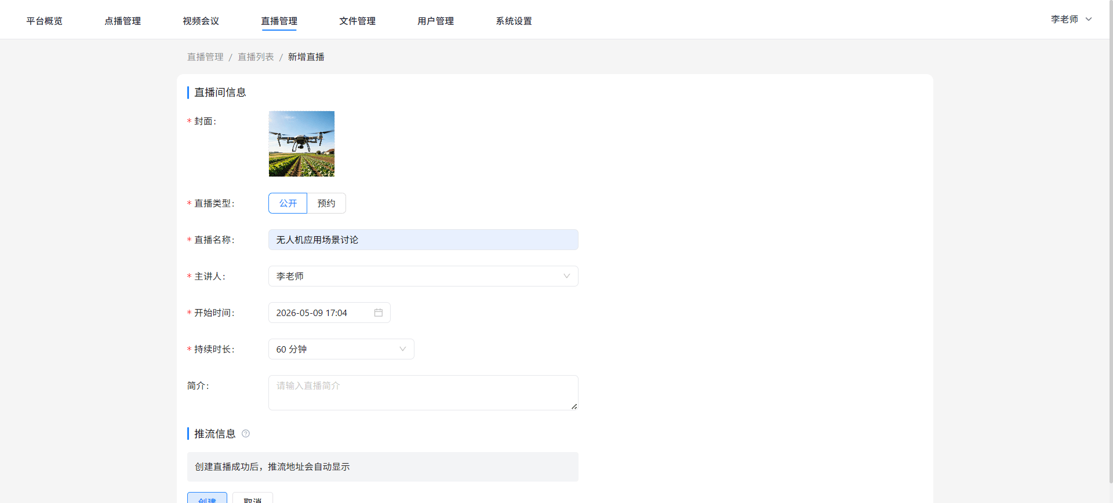1113x503 pixels.
Task: Open the 主讲人 speaker dropdown
Action: pos(423,276)
